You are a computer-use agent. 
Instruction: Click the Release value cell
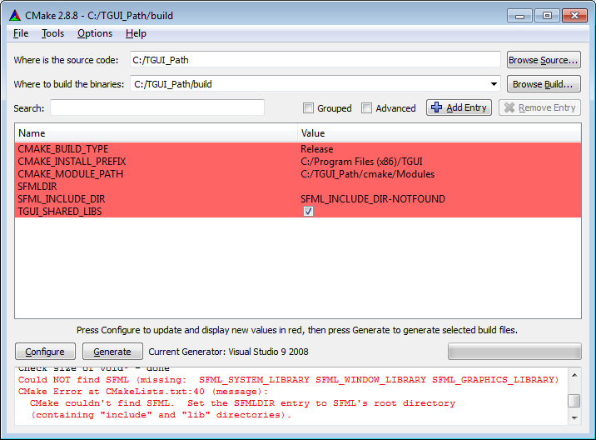(317, 149)
